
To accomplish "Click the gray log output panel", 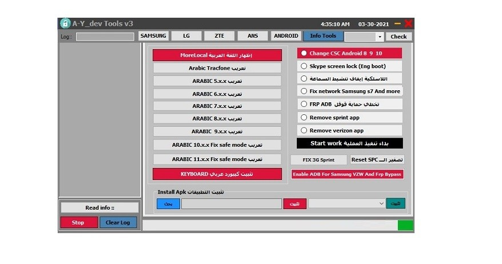I will [99, 120].
